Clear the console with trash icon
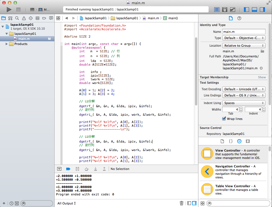This screenshot has height=207, width=272. click(181, 203)
